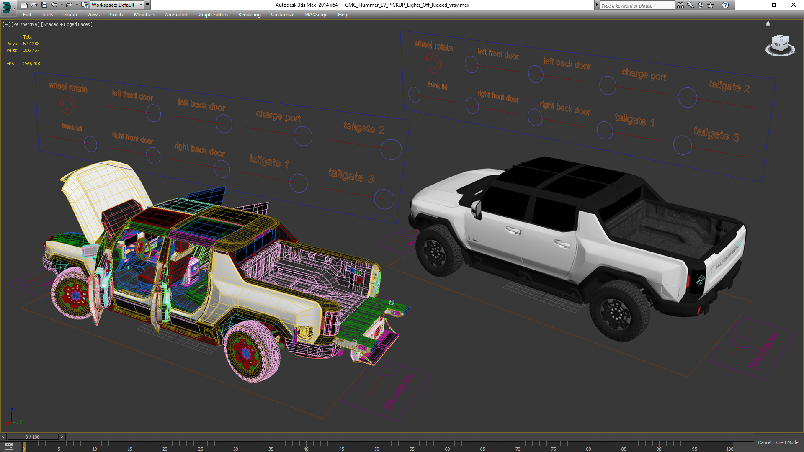This screenshot has height=452, width=804.
Task: Click the world axis tripod gizmo
Action: coord(13,418)
